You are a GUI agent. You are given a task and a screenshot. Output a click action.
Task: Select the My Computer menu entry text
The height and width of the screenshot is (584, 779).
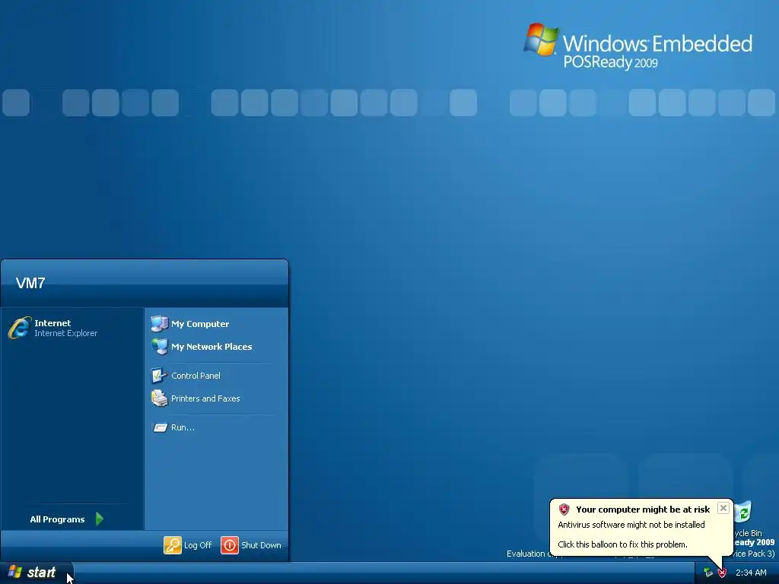pos(200,324)
